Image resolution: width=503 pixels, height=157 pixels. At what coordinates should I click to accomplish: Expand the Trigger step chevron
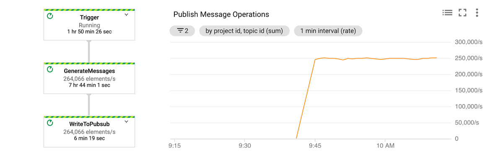126,15
